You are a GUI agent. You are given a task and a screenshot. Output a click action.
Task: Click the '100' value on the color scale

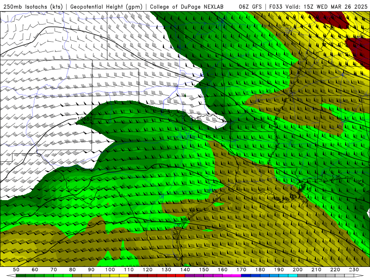(110, 270)
